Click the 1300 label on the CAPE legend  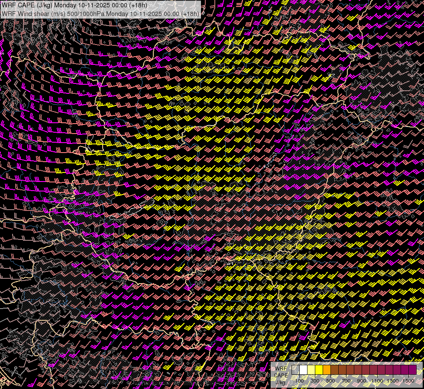[x=393, y=381]
